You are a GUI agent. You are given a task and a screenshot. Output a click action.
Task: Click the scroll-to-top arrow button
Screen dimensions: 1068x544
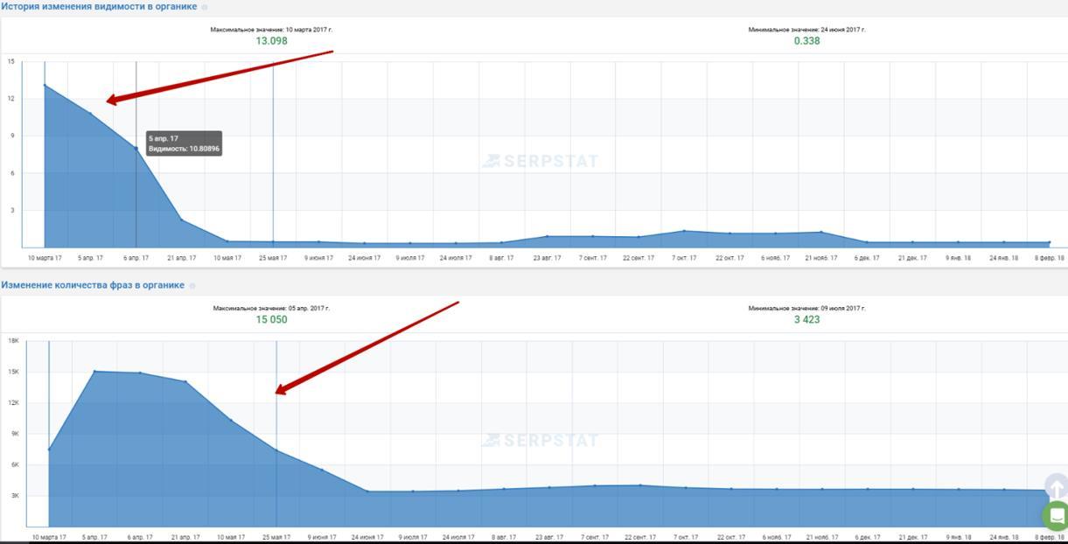[1056, 487]
